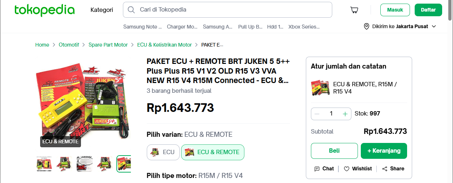Viewport: 453px width, 183px height.
Task: Share this product listing
Action: coord(393,169)
